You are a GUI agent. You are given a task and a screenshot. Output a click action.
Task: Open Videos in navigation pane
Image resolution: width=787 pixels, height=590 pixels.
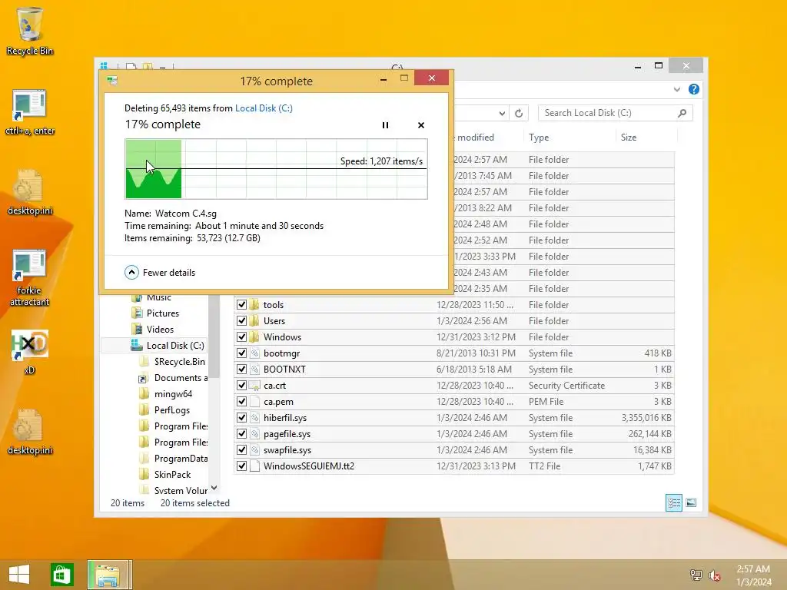[160, 329]
